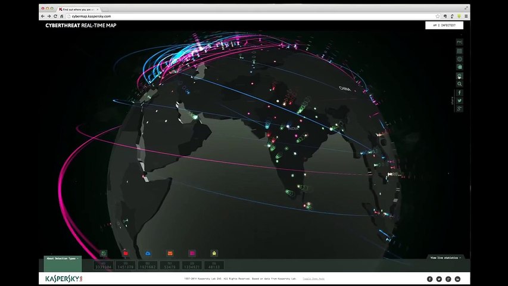
Task: Click the browser home icon
Action: (61, 16)
